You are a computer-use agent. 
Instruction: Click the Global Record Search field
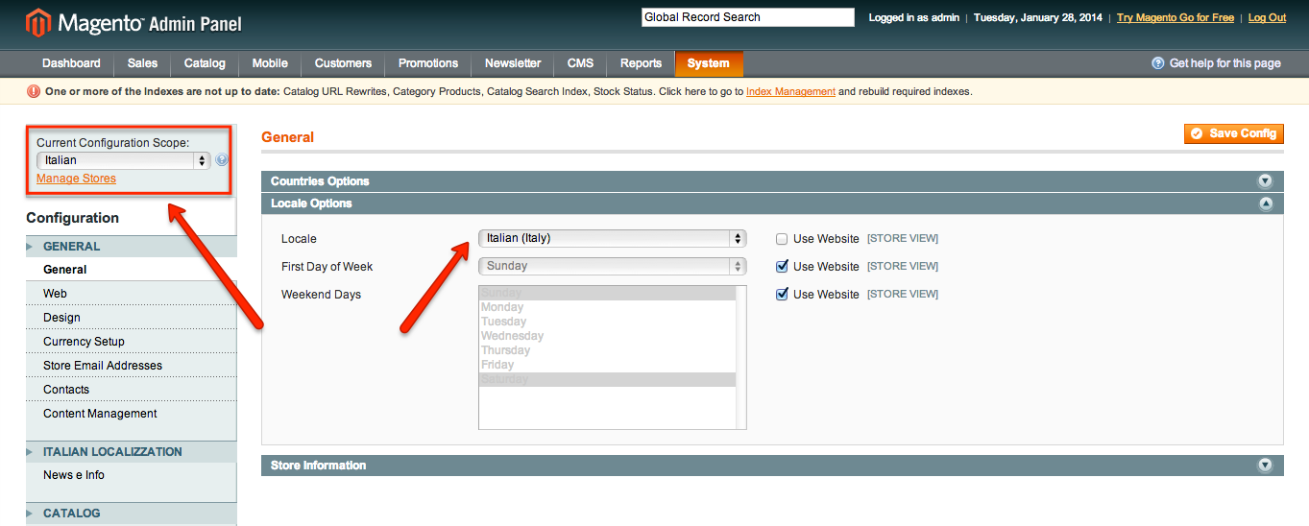point(747,17)
